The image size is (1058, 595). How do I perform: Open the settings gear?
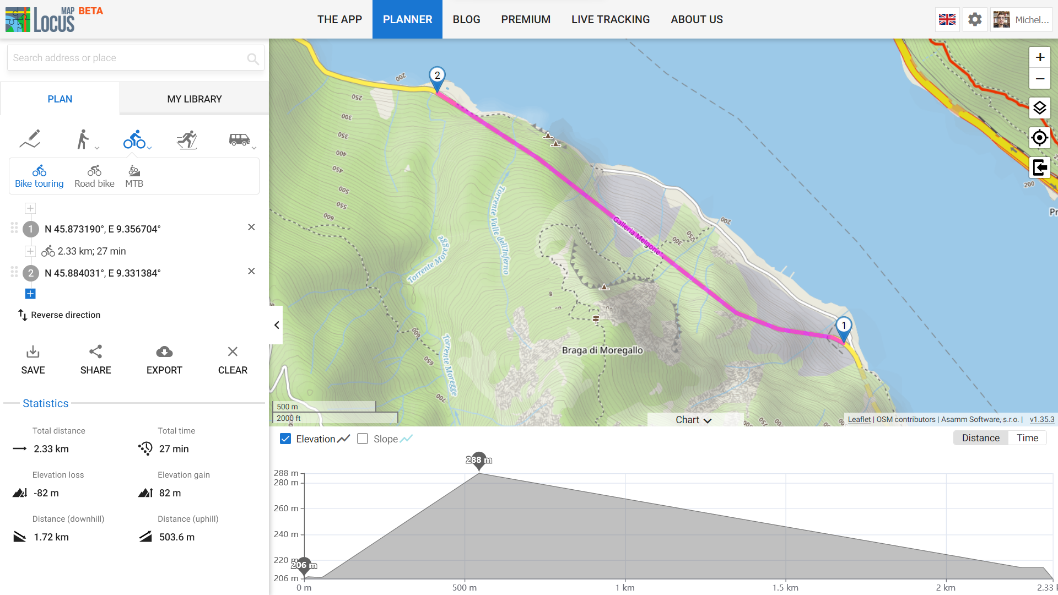[975, 20]
